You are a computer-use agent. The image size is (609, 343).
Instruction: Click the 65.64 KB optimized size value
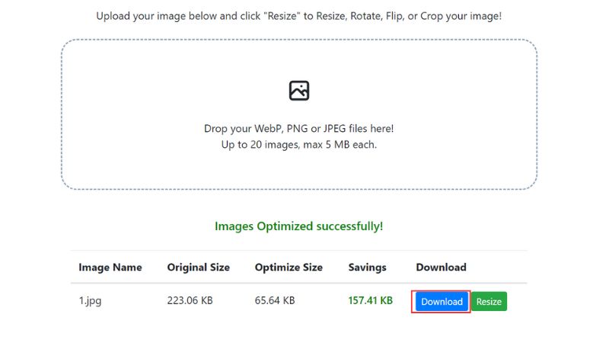(x=275, y=300)
